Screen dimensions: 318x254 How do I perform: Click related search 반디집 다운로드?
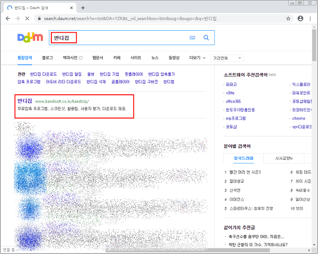[43, 74]
